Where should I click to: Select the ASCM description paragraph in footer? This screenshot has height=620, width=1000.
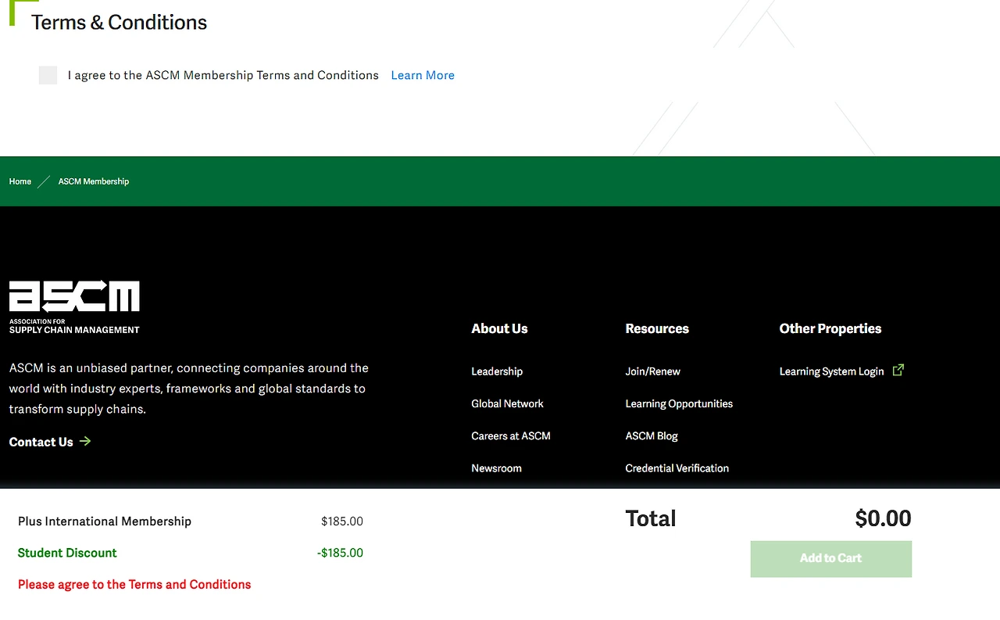tap(189, 389)
